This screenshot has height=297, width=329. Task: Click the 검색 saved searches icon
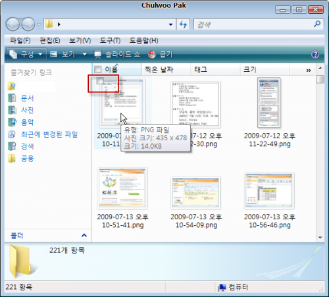[x=12, y=146]
